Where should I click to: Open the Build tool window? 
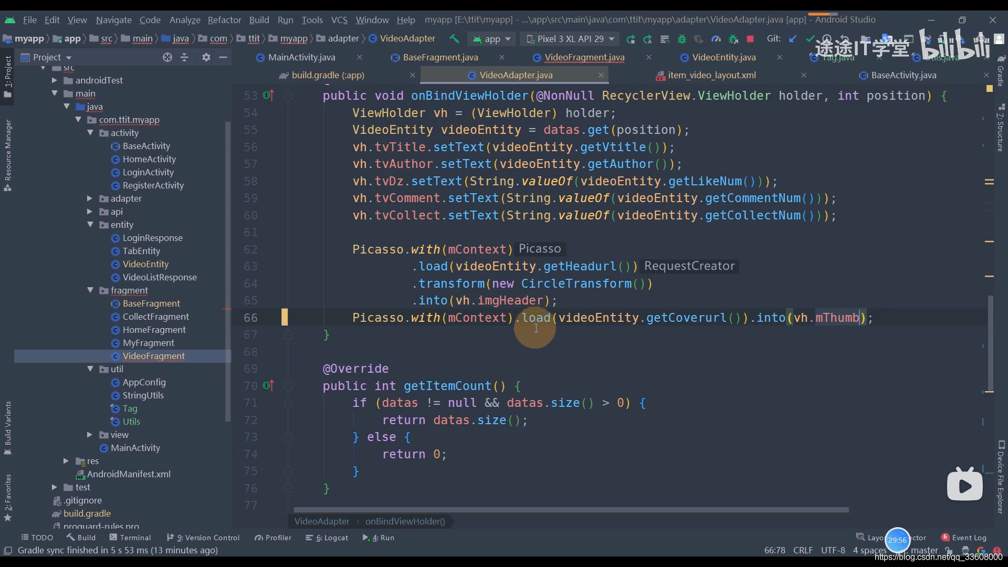[x=81, y=538]
